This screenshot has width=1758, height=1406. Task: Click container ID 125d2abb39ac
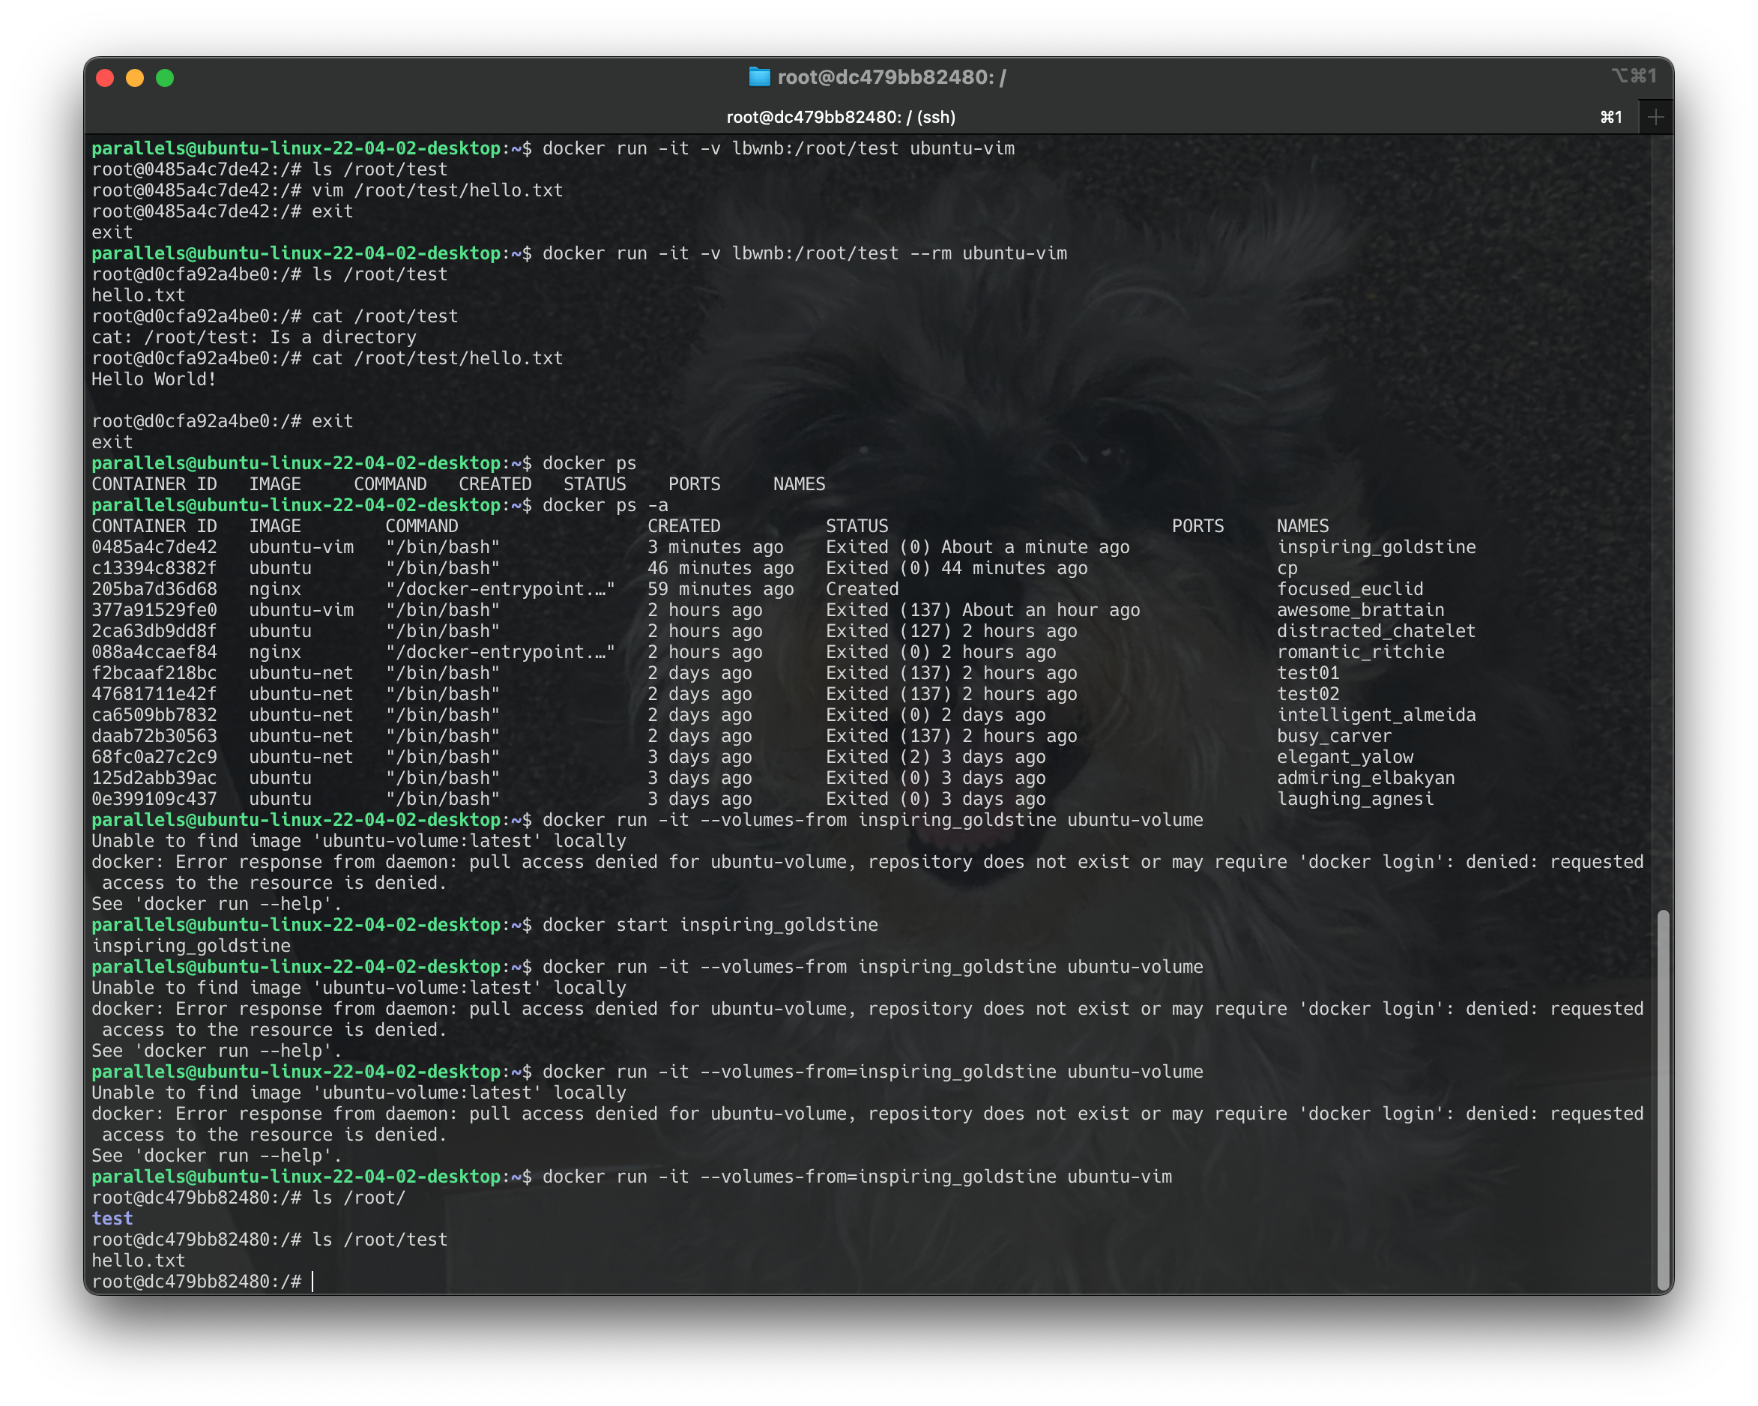pos(154,778)
